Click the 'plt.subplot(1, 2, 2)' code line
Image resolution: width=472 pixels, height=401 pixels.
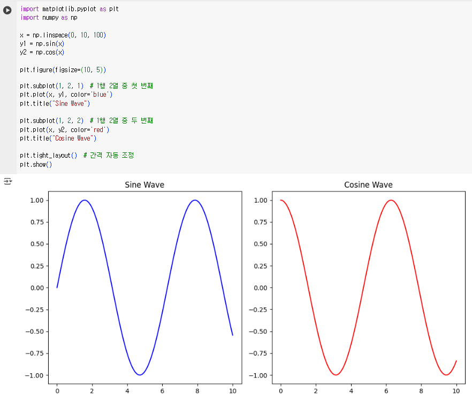86,121
